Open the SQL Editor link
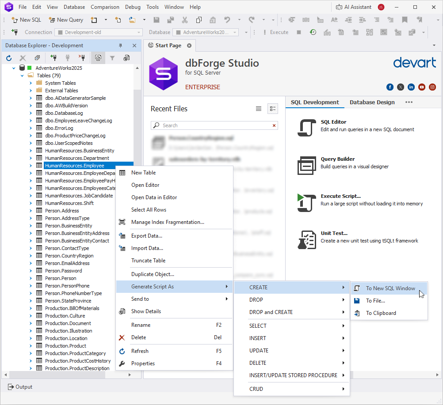Screen dimensions: 443x405 [333, 122]
